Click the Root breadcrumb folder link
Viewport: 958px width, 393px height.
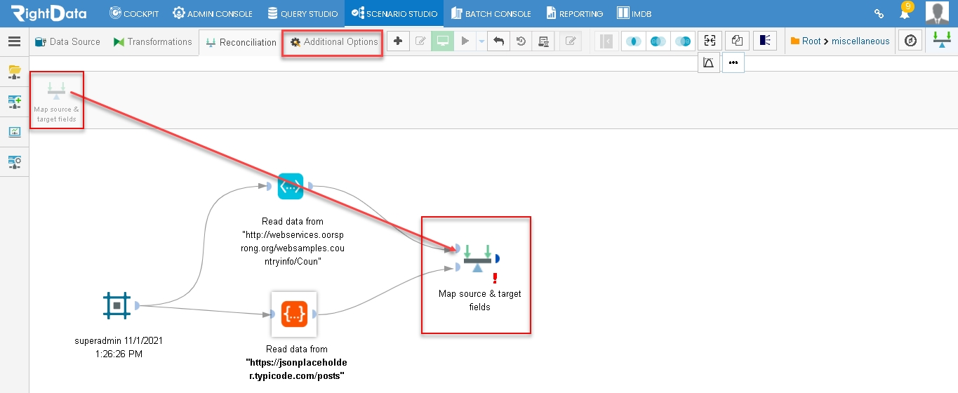(806, 41)
